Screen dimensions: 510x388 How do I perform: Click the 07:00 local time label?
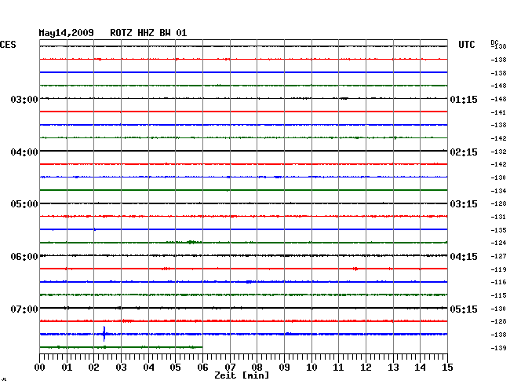pos(24,309)
